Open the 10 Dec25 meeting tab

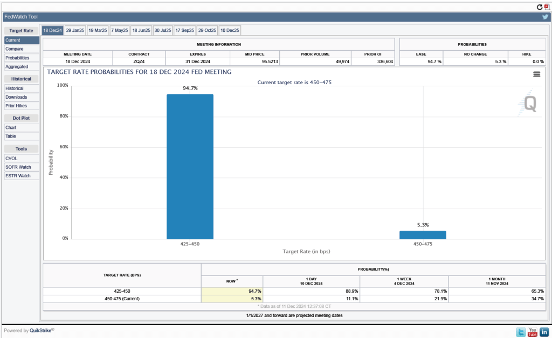[230, 31]
